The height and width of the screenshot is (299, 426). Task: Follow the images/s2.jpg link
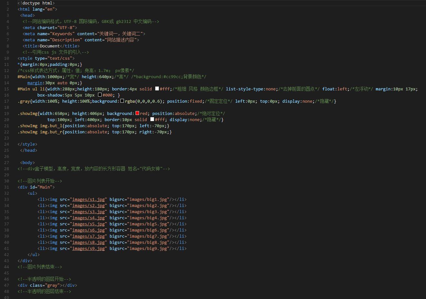(x=88, y=206)
